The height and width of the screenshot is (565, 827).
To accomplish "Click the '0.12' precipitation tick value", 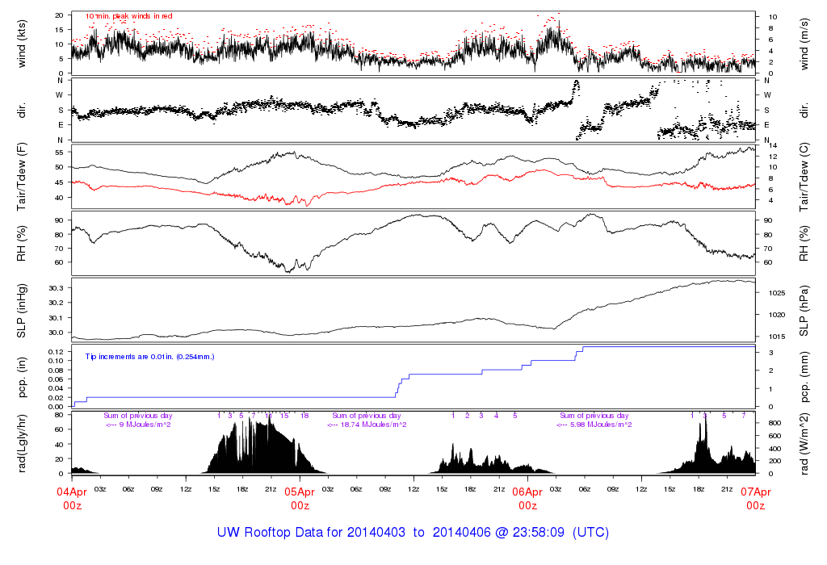I will (57, 352).
